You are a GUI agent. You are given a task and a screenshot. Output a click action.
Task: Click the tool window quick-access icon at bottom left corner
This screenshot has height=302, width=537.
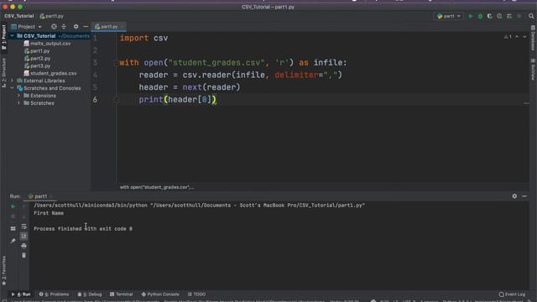click(x=3, y=300)
